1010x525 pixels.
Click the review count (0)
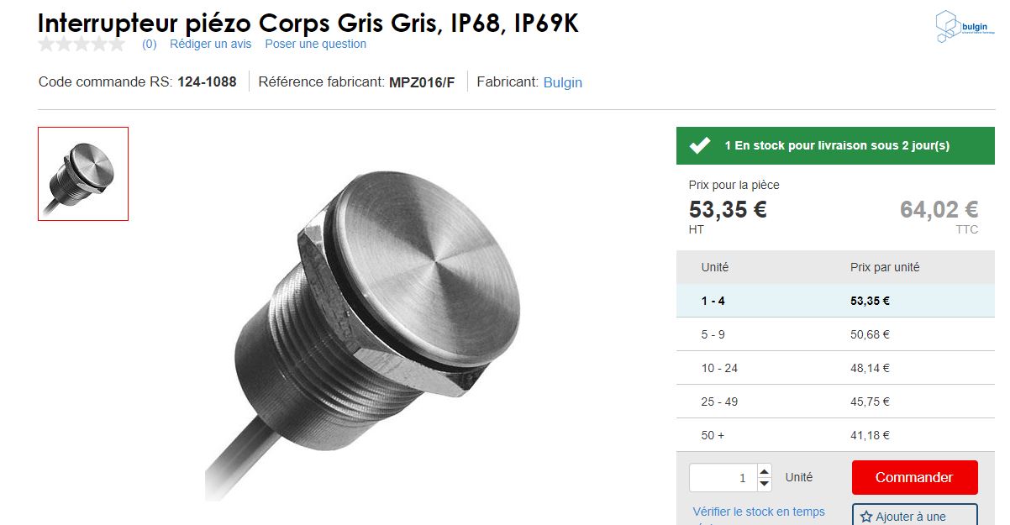(x=149, y=44)
